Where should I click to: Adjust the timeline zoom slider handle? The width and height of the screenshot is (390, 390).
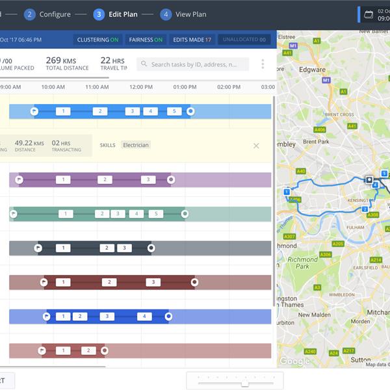coord(245,383)
